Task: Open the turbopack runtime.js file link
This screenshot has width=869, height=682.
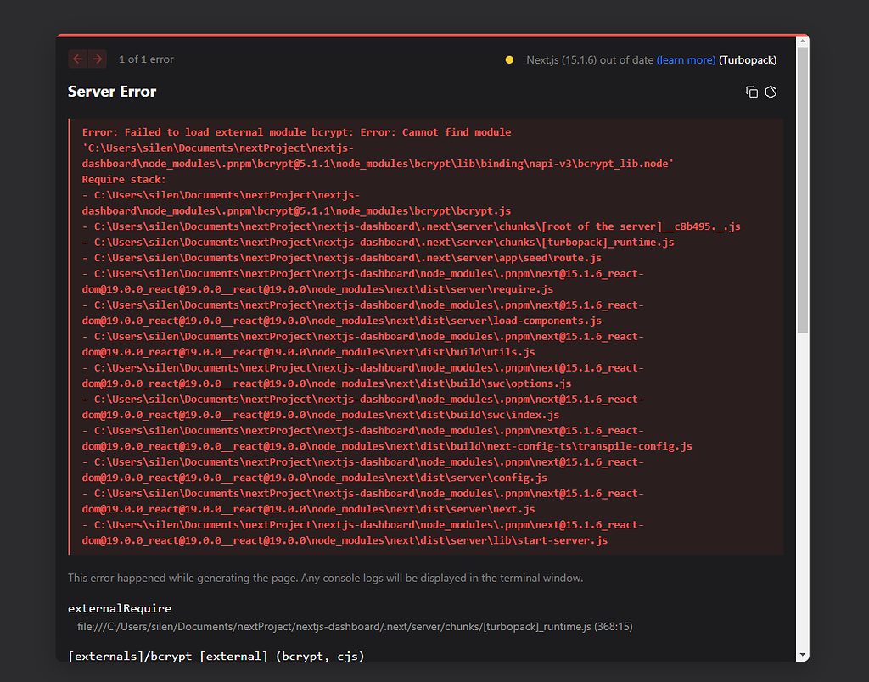Action: [355, 627]
